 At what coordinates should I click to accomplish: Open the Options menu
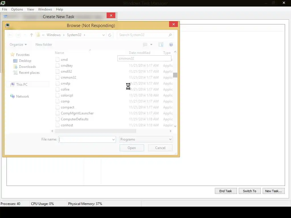click(x=17, y=9)
